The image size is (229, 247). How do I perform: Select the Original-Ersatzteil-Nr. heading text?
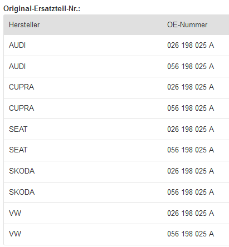[x=42, y=9]
